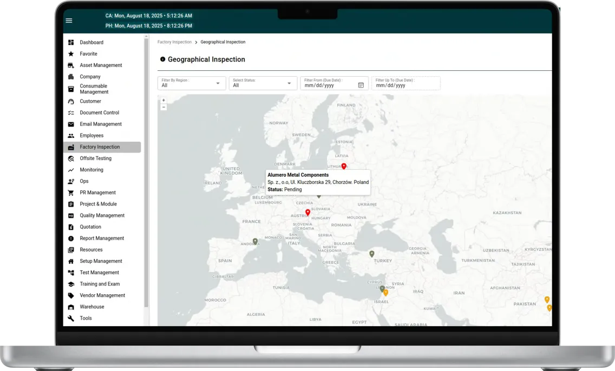Open Vendor Management menu item
This screenshot has width=615, height=371.
click(x=102, y=295)
